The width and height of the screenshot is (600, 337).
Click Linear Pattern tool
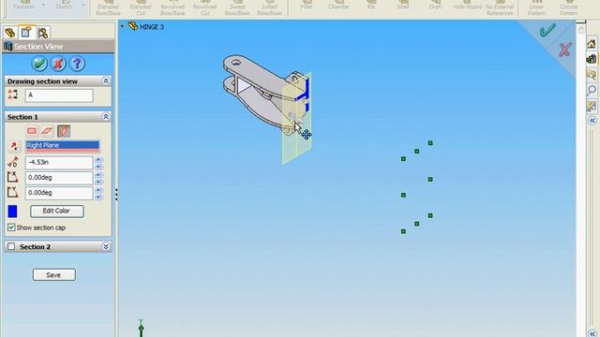536,7
